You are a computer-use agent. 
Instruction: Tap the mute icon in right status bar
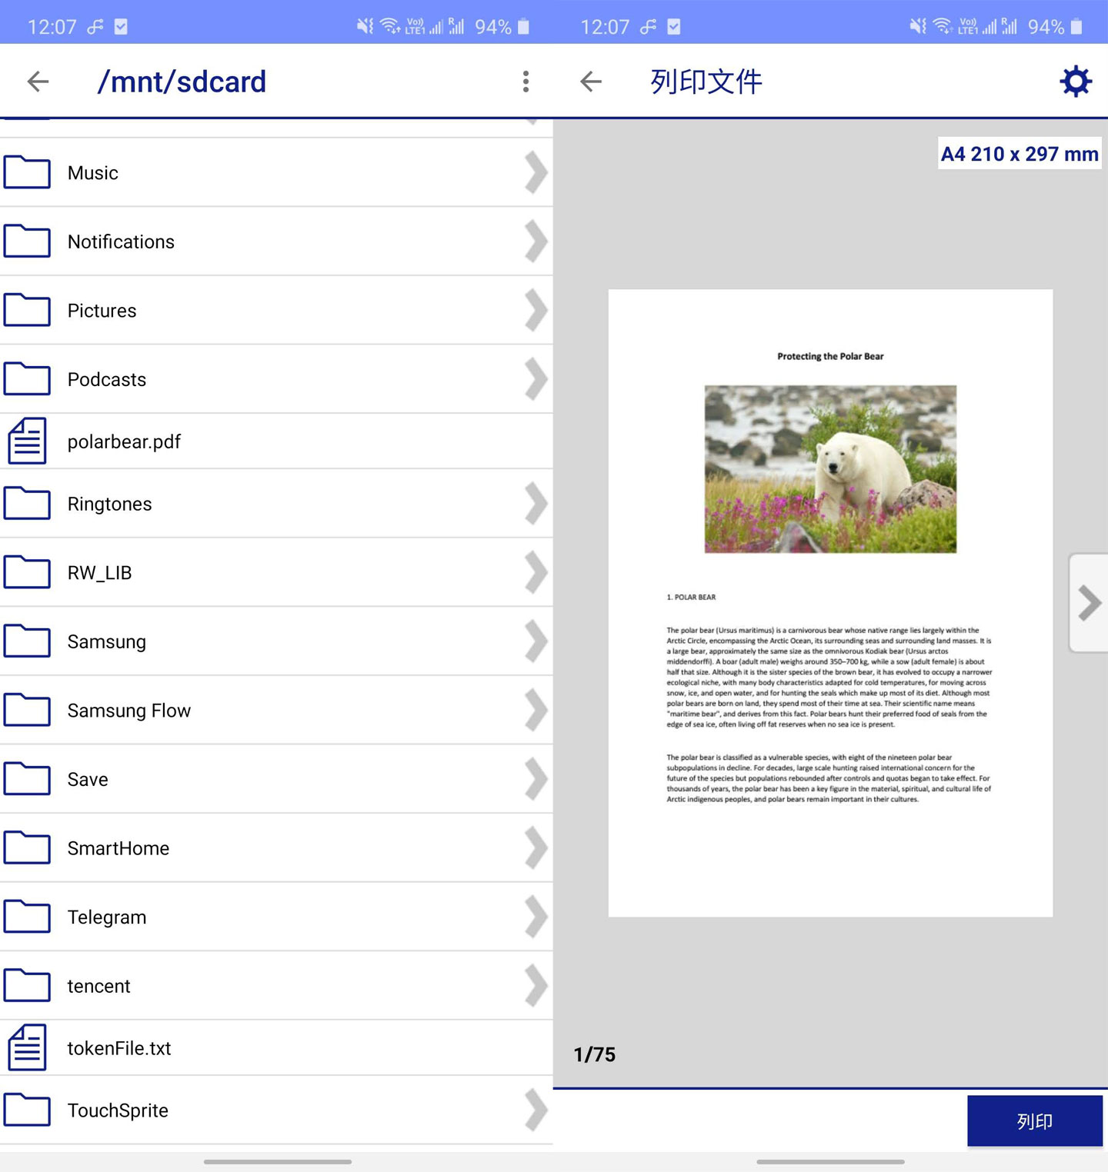pos(918,27)
